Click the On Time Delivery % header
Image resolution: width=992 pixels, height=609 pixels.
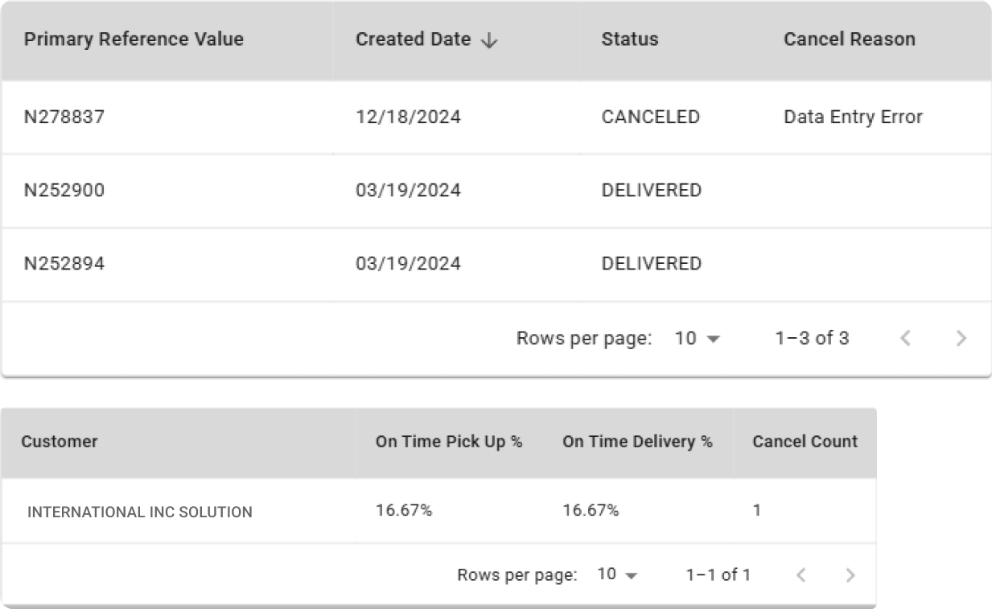click(x=637, y=442)
